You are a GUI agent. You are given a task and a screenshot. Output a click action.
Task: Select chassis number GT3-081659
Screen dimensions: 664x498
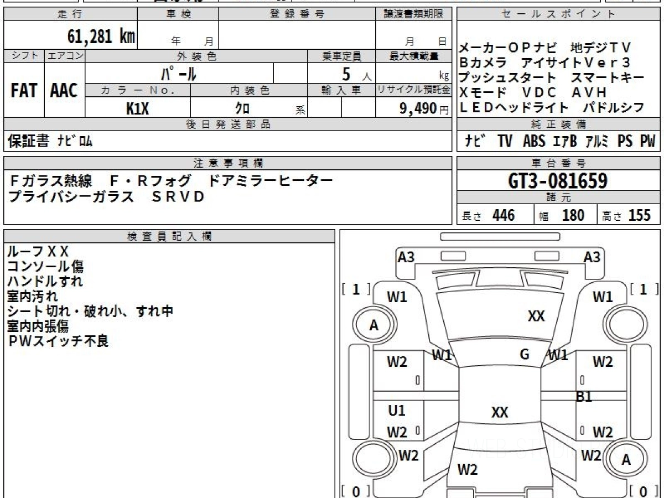pyautogui.click(x=558, y=181)
